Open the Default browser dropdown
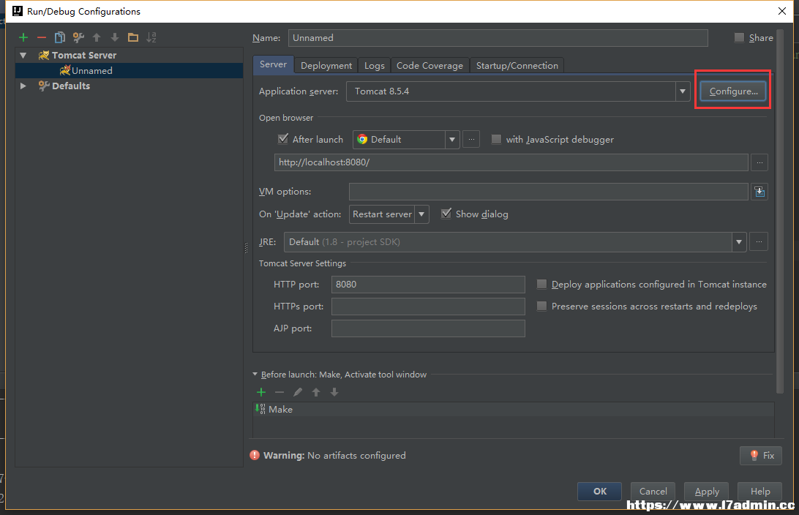The height and width of the screenshot is (515, 799). point(452,140)
